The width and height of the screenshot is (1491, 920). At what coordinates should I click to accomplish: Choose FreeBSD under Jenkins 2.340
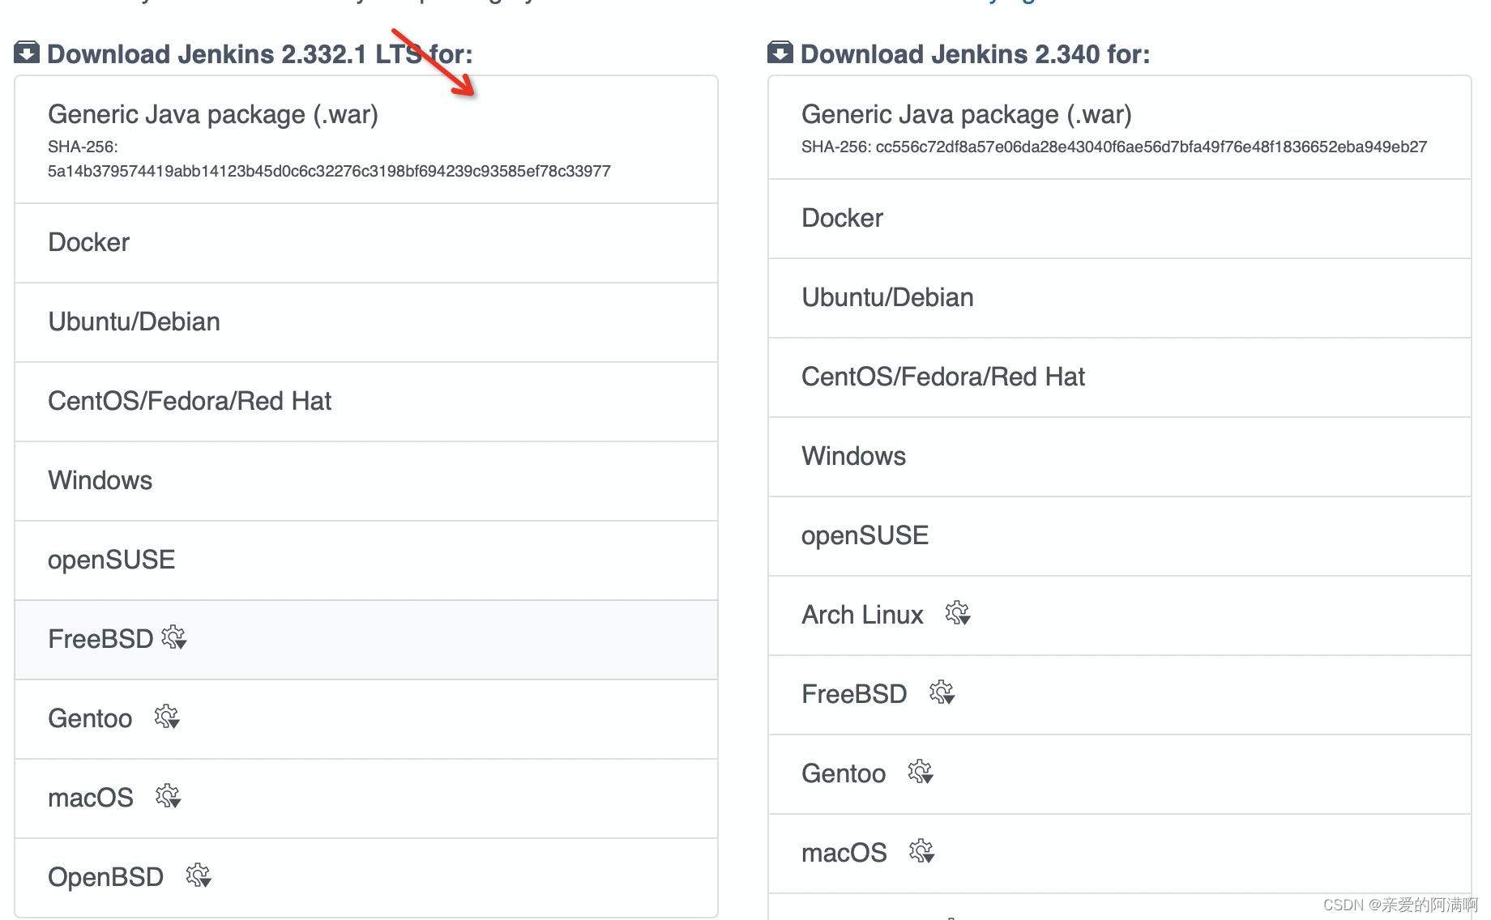[1120, 695]
